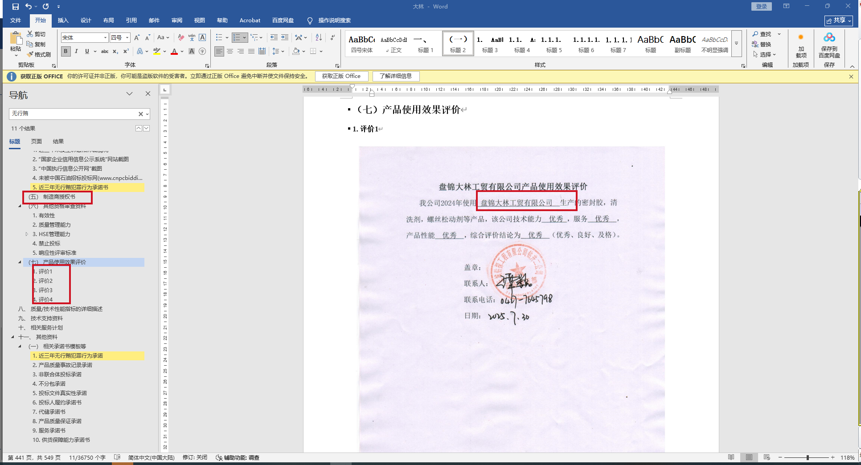
Task: Open the phonetic guide (wén) tool
Action: (192, 38)
